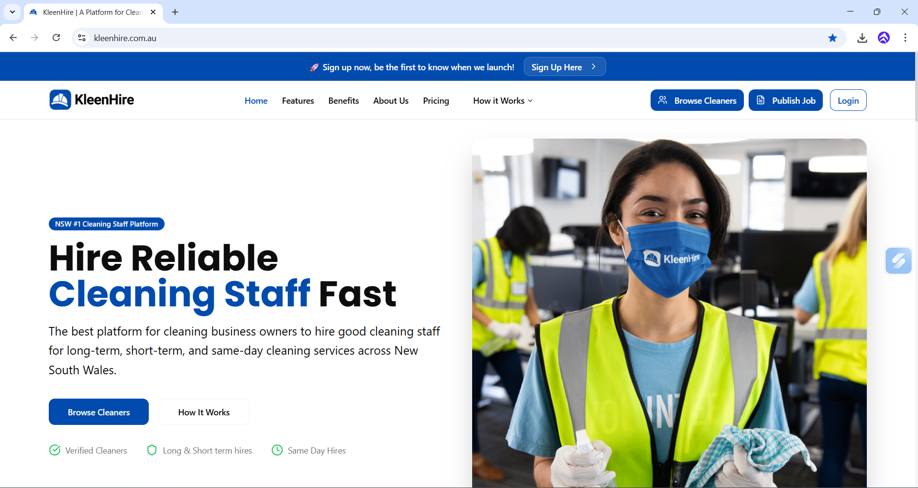Open the Pricing menu item
The image size is (918, 488).
[x=436, y=101]
